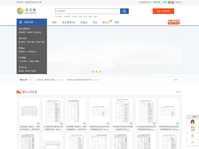Click the 优文库 flower logo
The width and height of the screenshot is (199, 149).
[20, 11]
